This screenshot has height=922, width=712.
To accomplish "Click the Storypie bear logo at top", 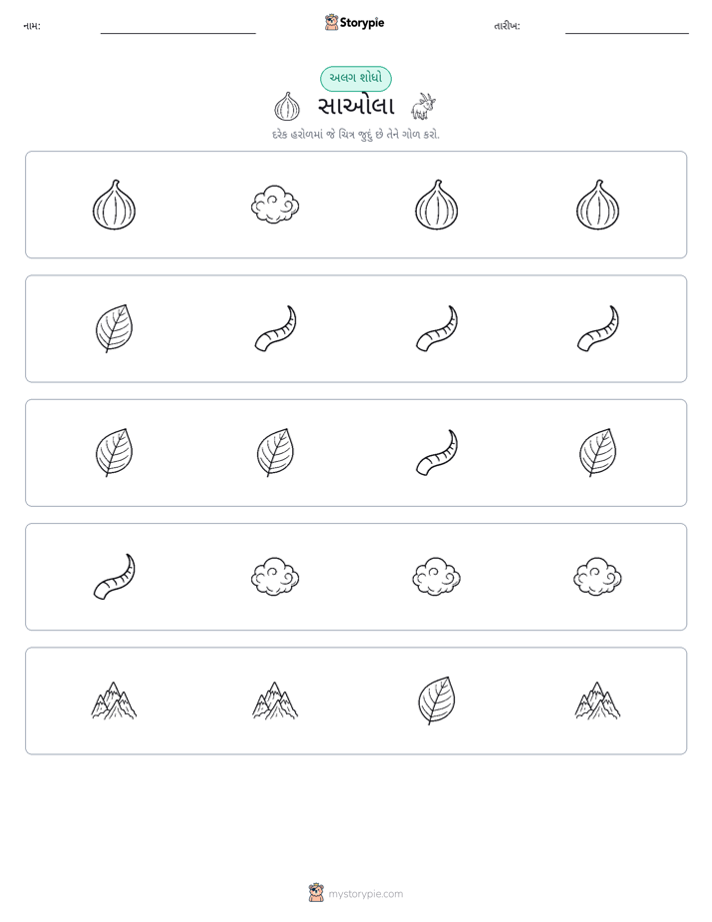I will click(331, 22).
